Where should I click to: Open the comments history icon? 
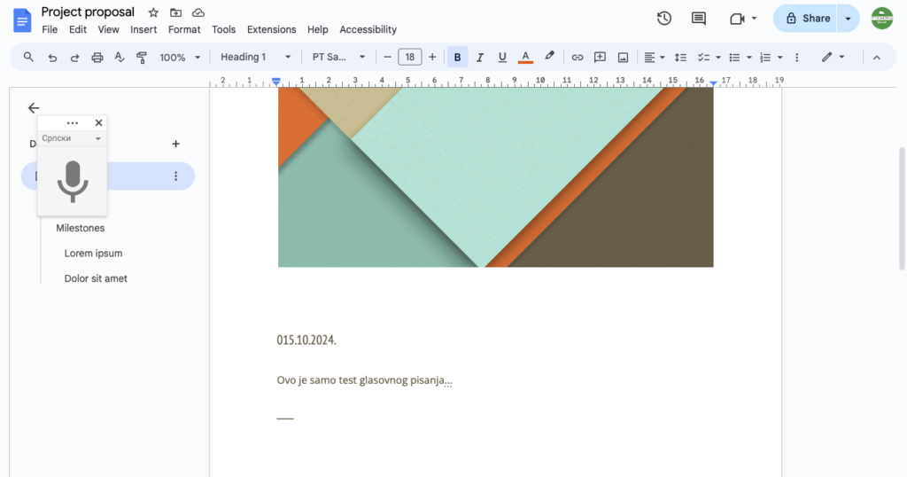pos(699,19)
